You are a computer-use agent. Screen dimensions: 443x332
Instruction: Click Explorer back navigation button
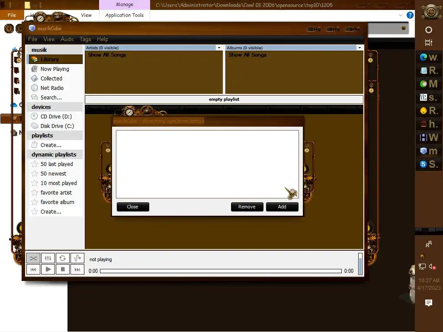[x=9, y=28]
